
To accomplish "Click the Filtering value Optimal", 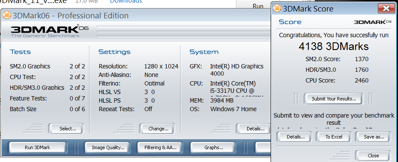I will 154,83.
